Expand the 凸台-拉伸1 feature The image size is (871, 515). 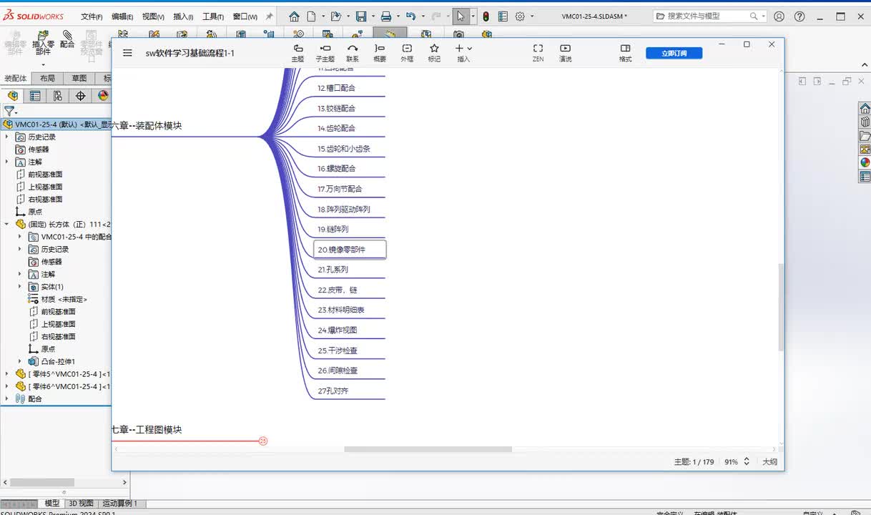19,361
